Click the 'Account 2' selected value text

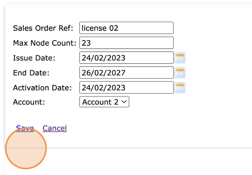click(100, 102)
